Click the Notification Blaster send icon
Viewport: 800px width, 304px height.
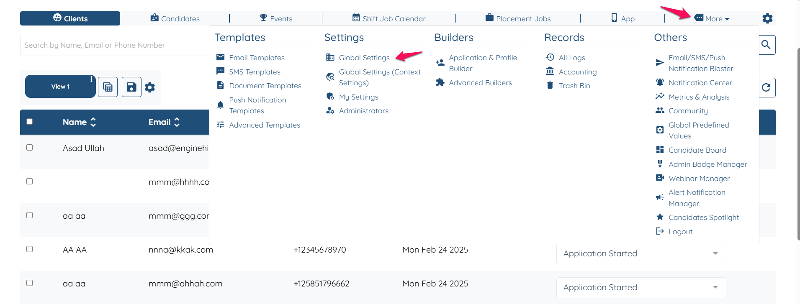pyautogui.click(x=660, y=63)
